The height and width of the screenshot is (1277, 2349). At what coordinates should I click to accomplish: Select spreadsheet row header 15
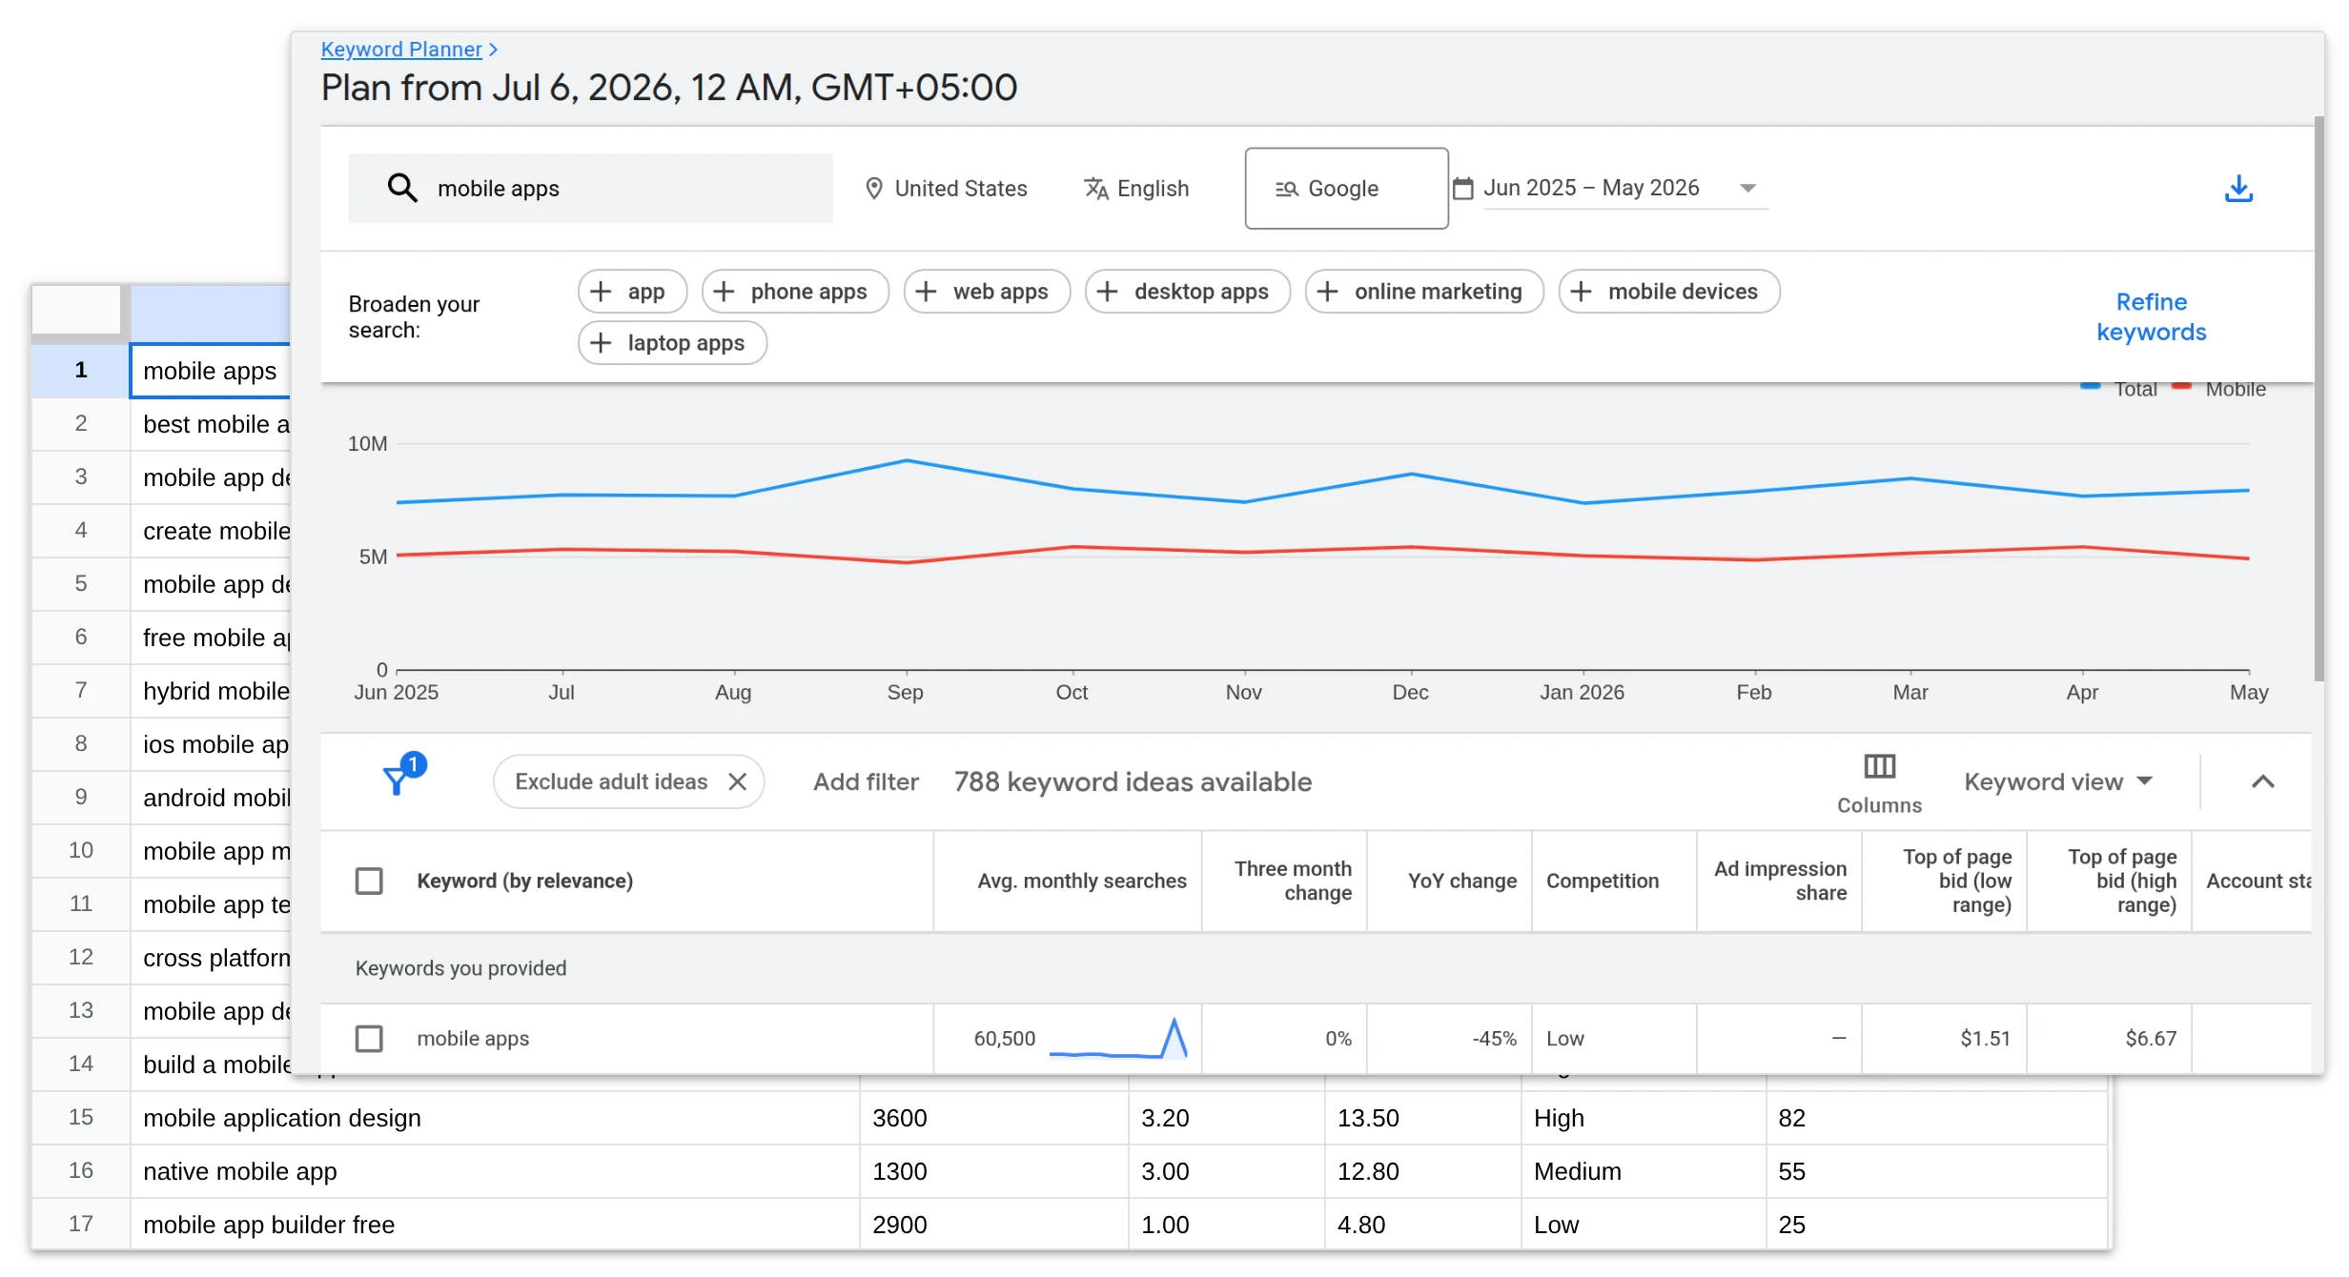[x=81, y=1117]
